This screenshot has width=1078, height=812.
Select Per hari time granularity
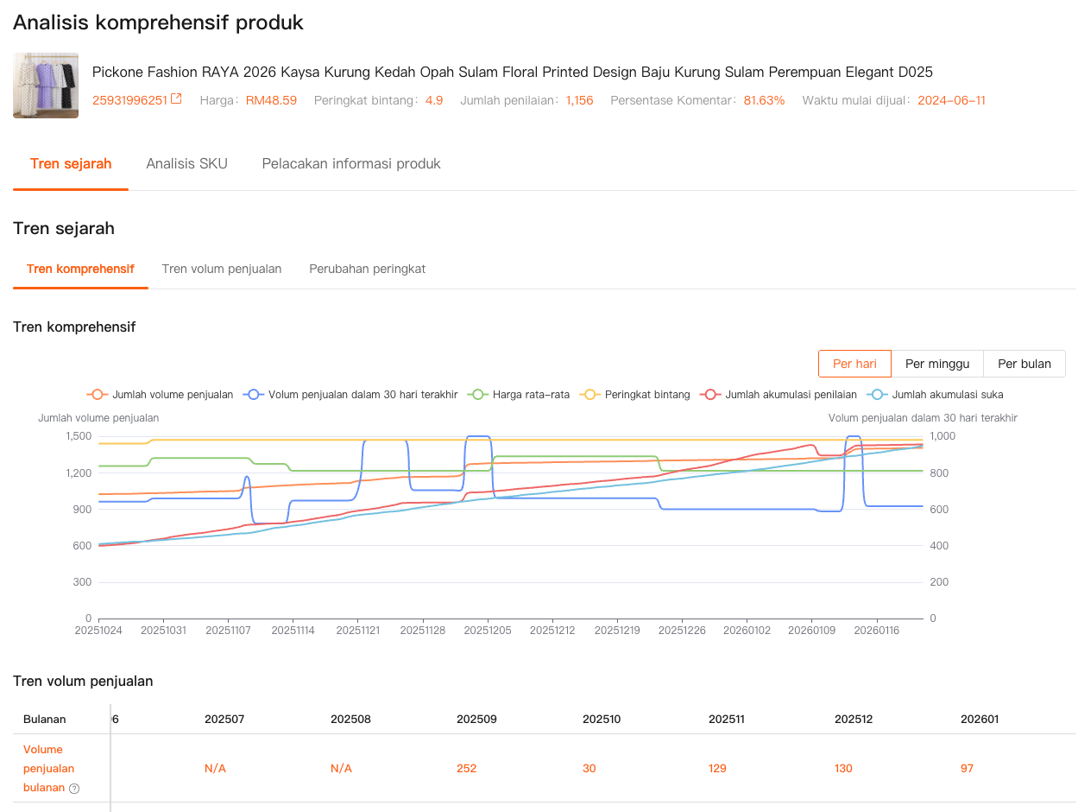[x=854, y=364]
